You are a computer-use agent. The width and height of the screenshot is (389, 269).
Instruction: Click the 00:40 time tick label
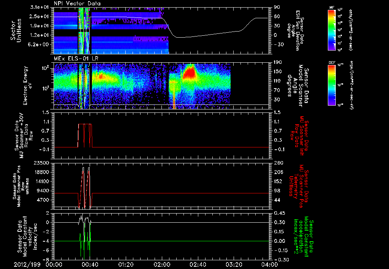[x=90, y=264]
